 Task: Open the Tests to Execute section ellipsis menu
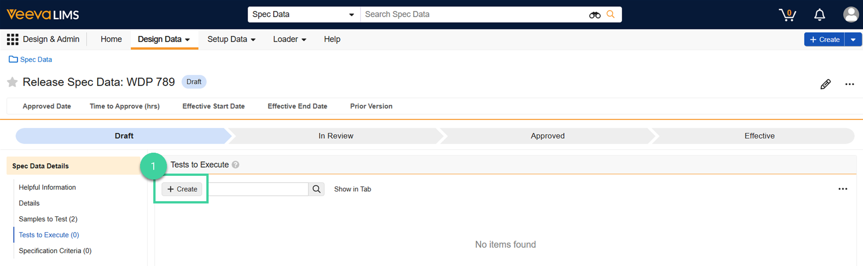pyautogui.click(x=843, y=189)
